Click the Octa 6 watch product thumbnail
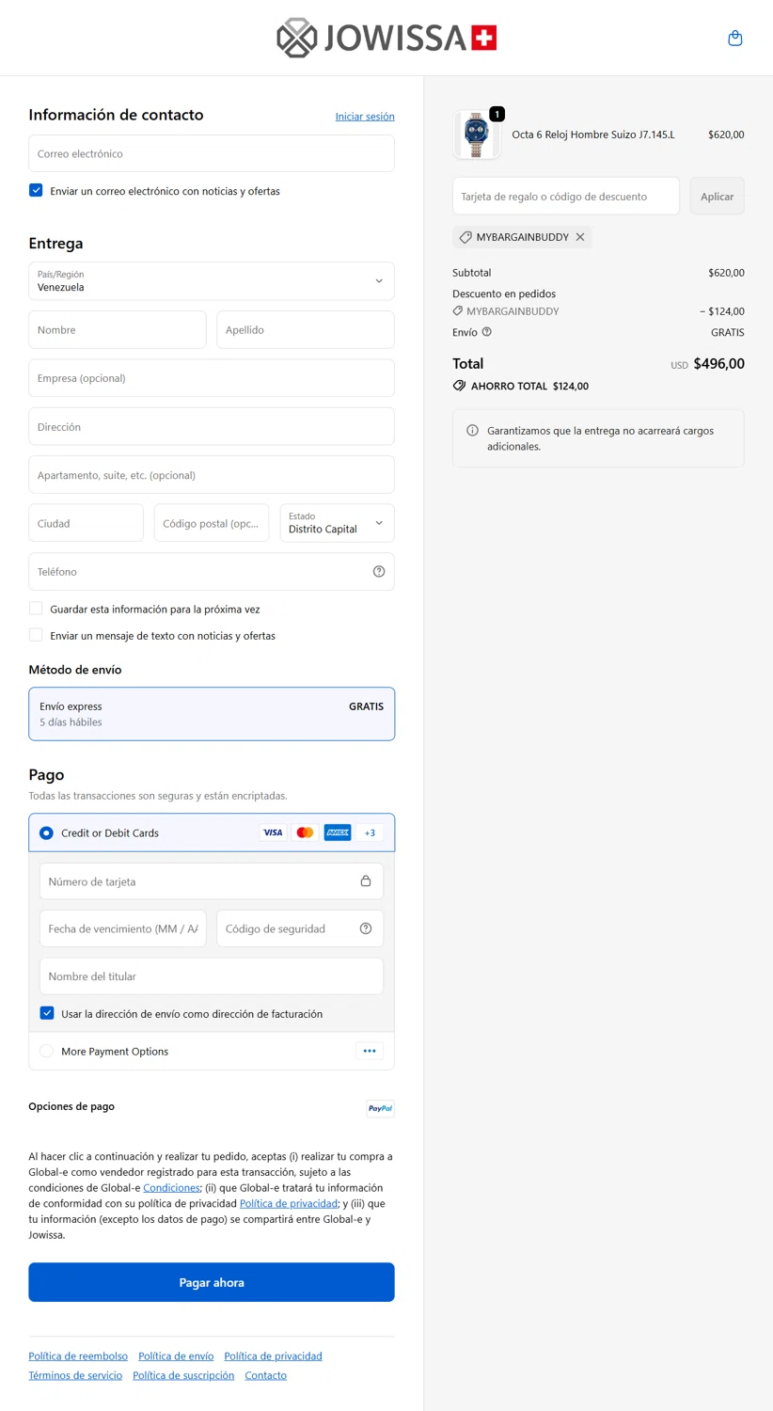Viewport: 773px width, 1411px height. pos(477,135)
